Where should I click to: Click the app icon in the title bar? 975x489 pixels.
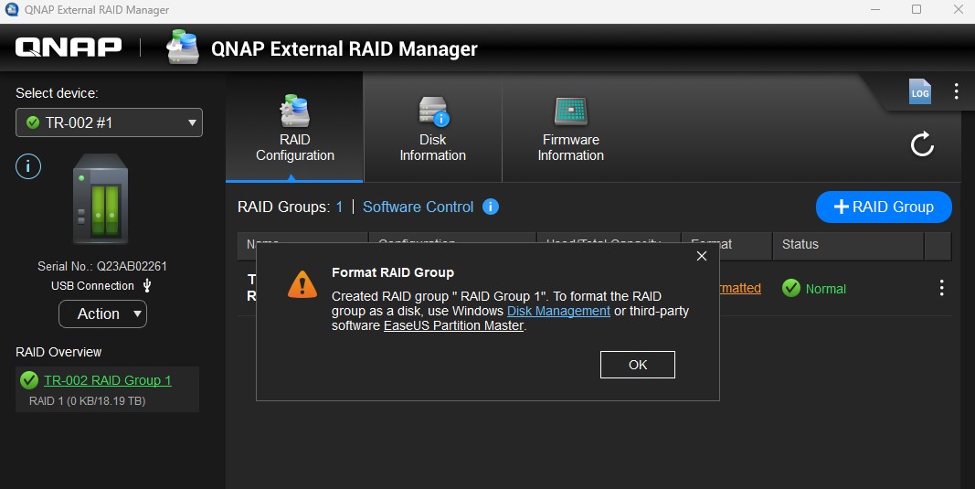pyautogui.click(x=11, y=10)
